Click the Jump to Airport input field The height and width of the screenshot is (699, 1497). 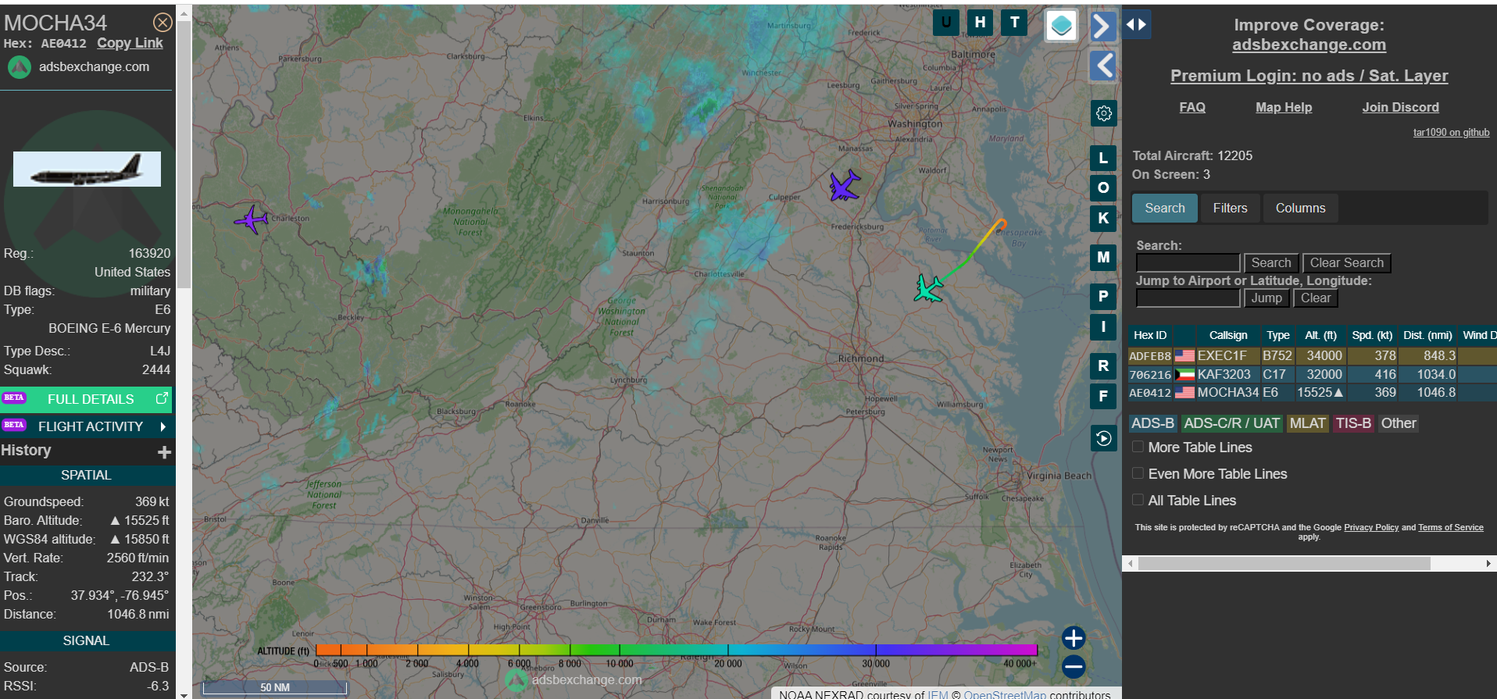coord(1188,298)
